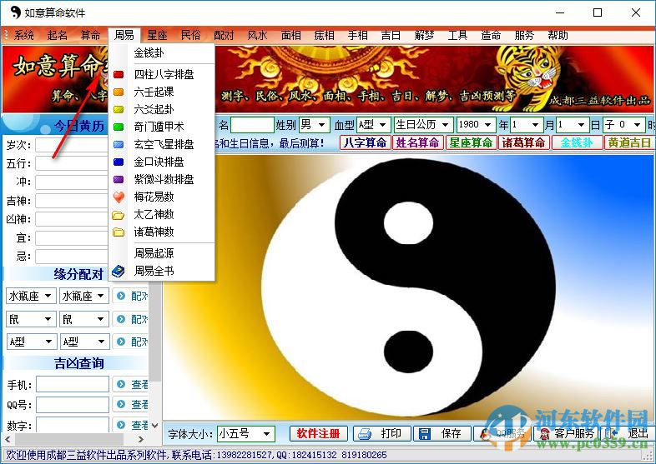Click green icon beside 奇门遁甲术
656x464 pixels.
click(x=119, y=127)
